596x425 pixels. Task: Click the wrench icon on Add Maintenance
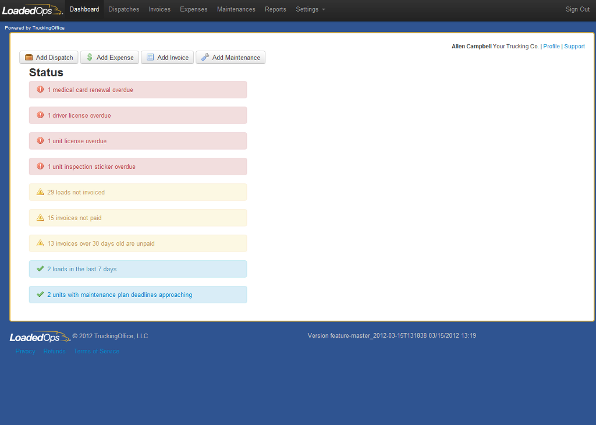point(205,58)
